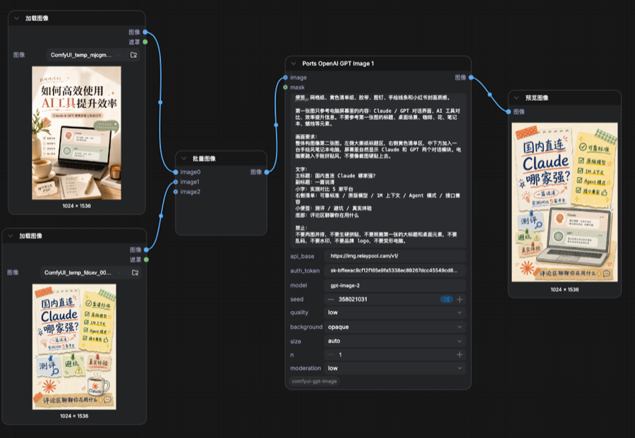Click the 加载图像 title of the fdoxv node
Screen dimensions: 635x438
pyautogui.click(x=31, y=236)
